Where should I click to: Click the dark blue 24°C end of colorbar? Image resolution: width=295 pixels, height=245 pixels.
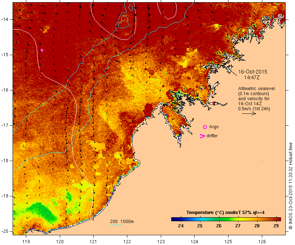174,219
